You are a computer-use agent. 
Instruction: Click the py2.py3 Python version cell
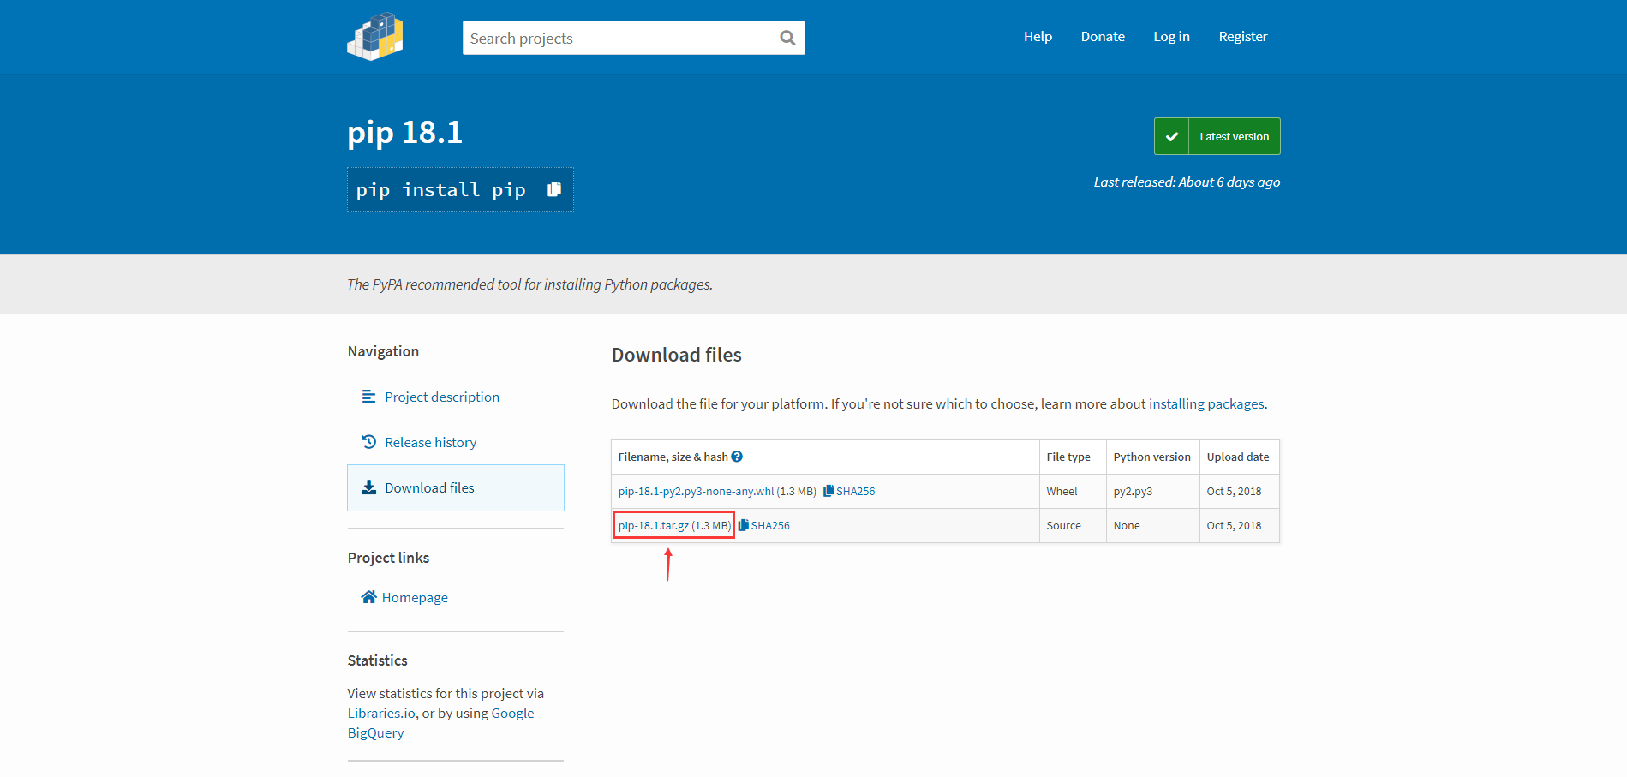1133,491
